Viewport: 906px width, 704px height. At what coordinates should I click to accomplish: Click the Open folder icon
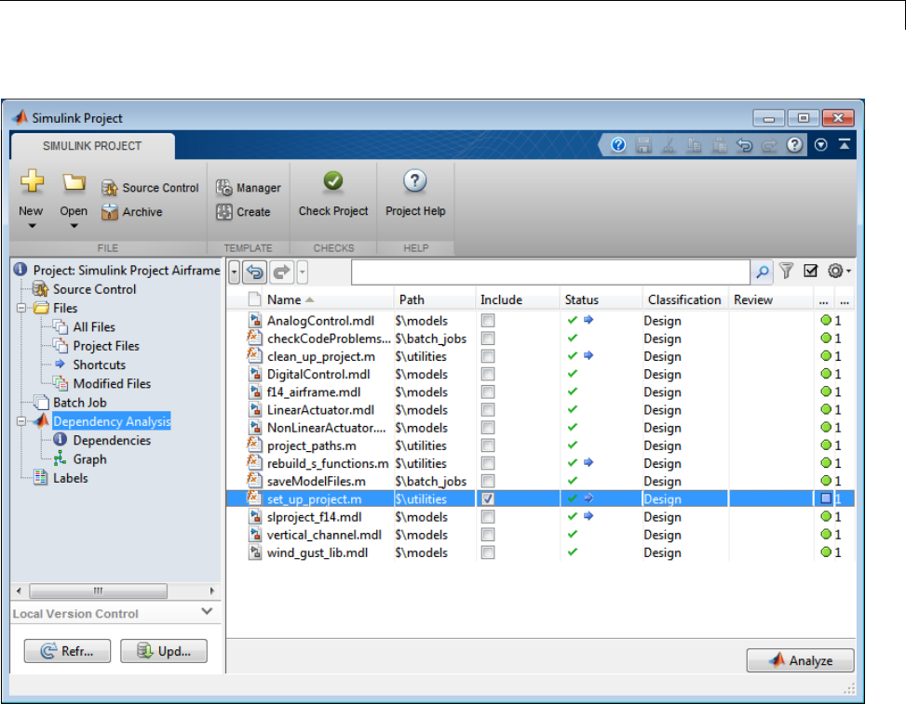[x=74, y=182]
